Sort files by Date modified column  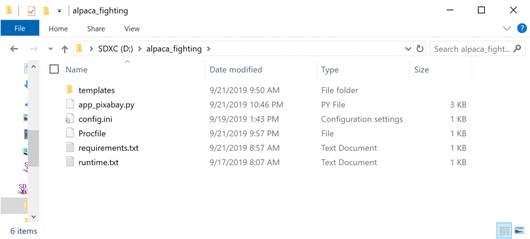pyautogui.click(x=235, y=70)
